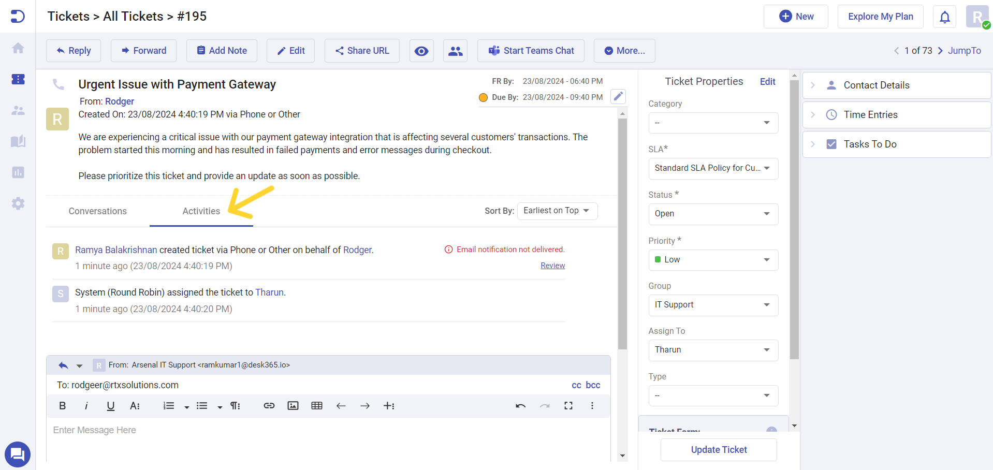Select the ticket watch eye icon

421,50
